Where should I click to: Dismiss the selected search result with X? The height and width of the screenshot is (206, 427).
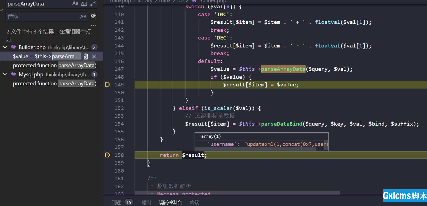[x=94, y=57]
